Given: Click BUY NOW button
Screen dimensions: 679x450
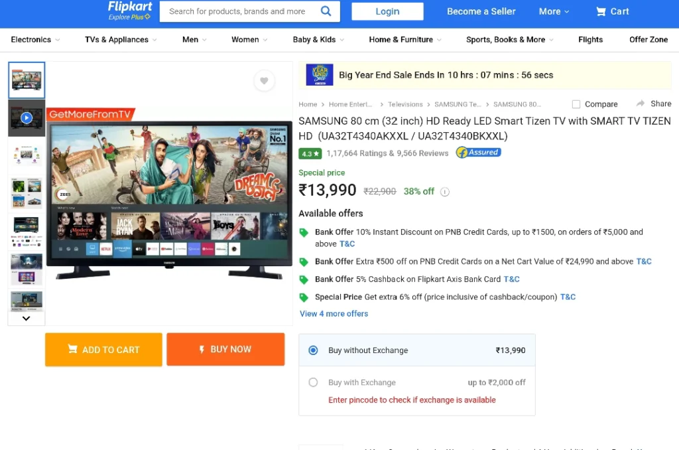Looking at the screenshot, I should tap(225, 349).
